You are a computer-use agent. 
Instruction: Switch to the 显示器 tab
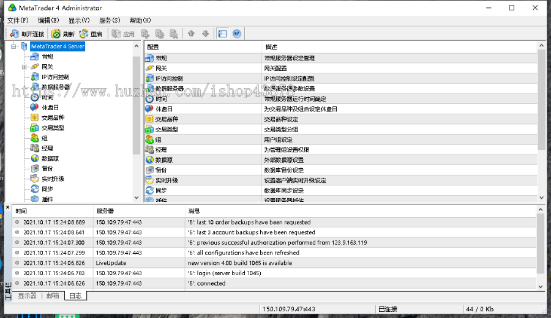[x=27, y=296]
